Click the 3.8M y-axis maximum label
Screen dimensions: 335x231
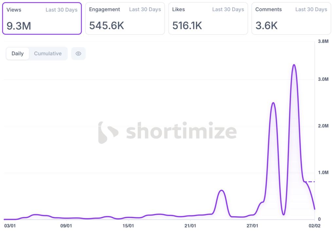click(x=323, y=41)
